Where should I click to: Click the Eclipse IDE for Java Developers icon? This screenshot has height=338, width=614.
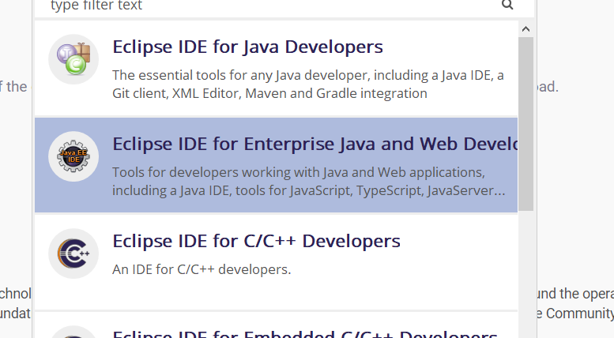(x=73, y=59)
